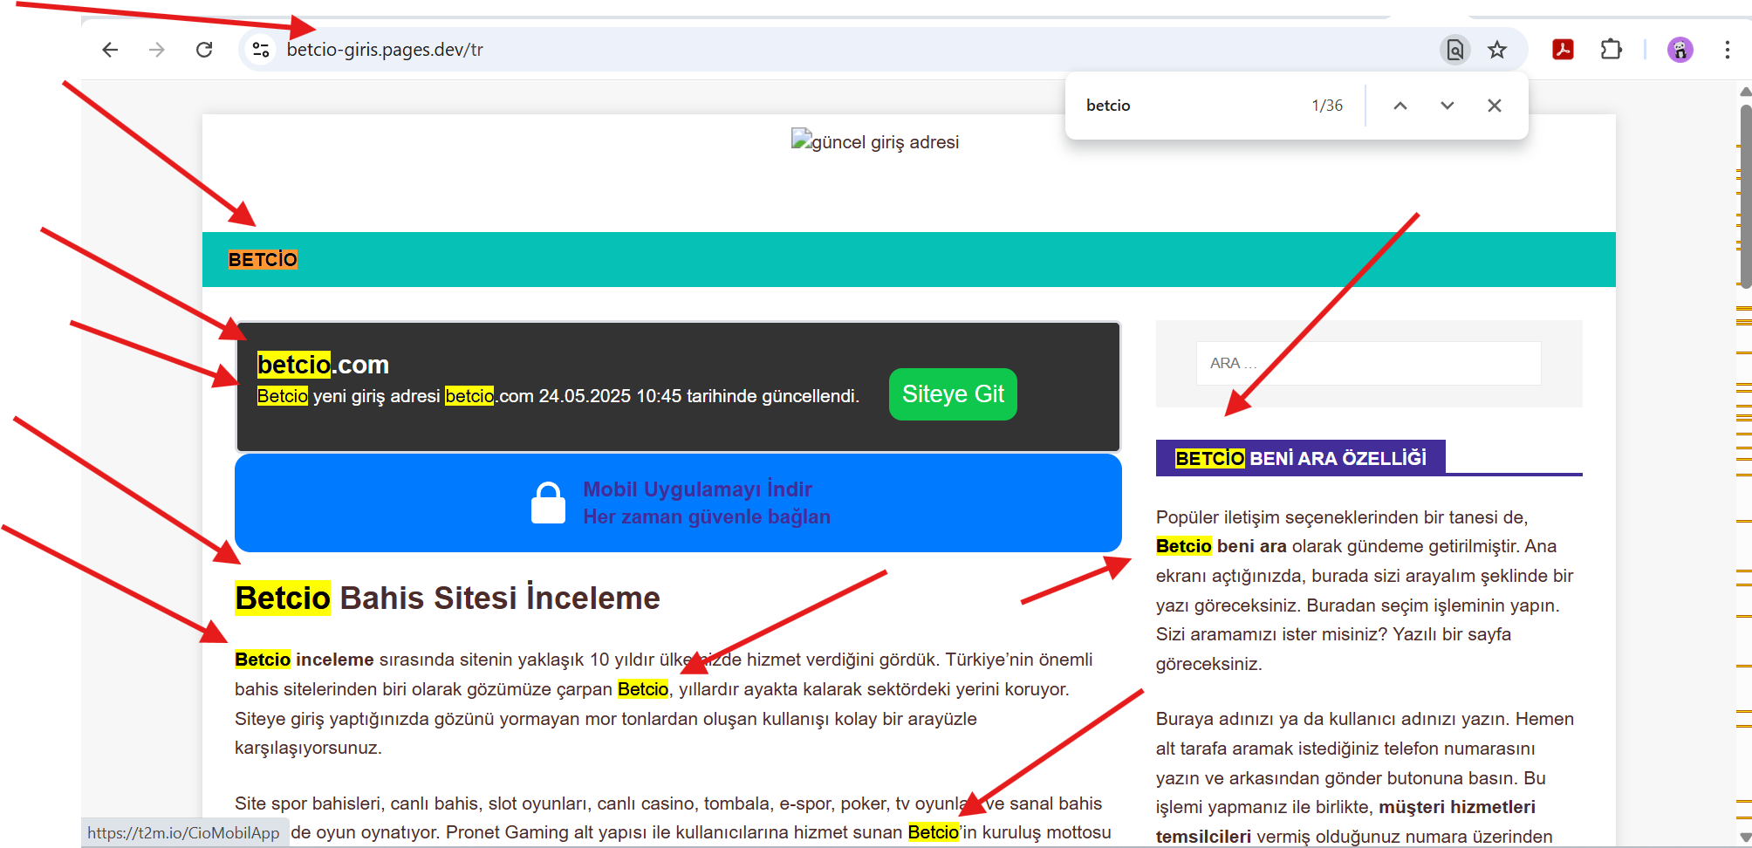Click the bold text 'müşteri hizmetleri'

(x=1457, y=807)
